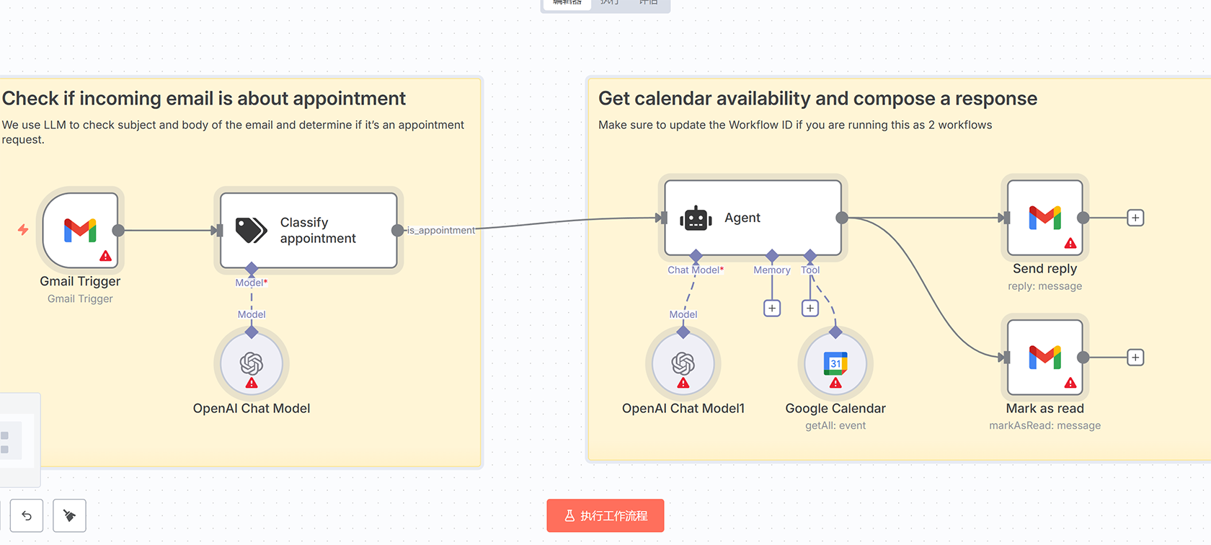Click the Google Calendar tool node
The height and width of the screenshot is (545, 1211).
tap(835, 364)
